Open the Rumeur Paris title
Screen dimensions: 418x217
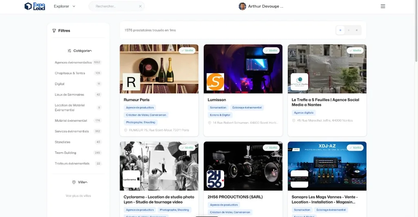tap(136, 100)
